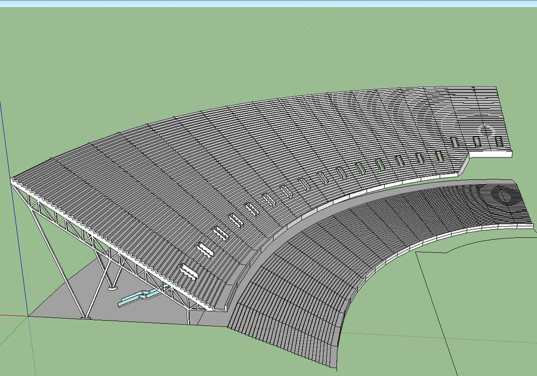Screen dimensions: 537x376
Task: Click the round column footing under the stand
Action: click(112, 288)
